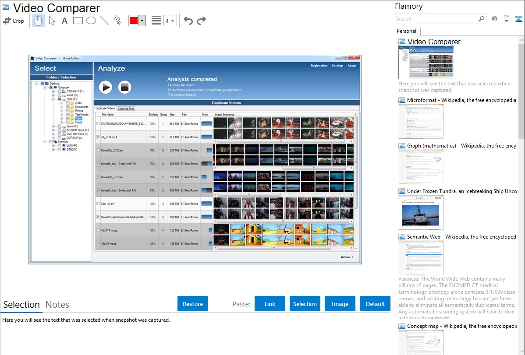Click the red color swatch
This screenshot has width=525, height=355.
coord(133,21)
